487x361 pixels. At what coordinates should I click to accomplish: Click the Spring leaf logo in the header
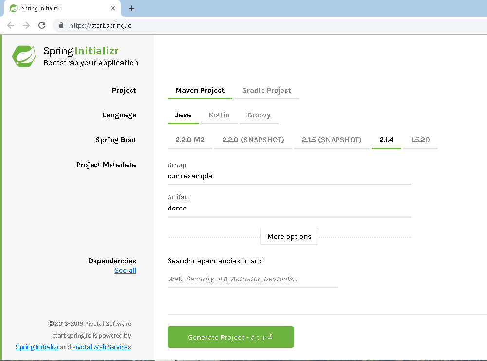click(23, 56)
